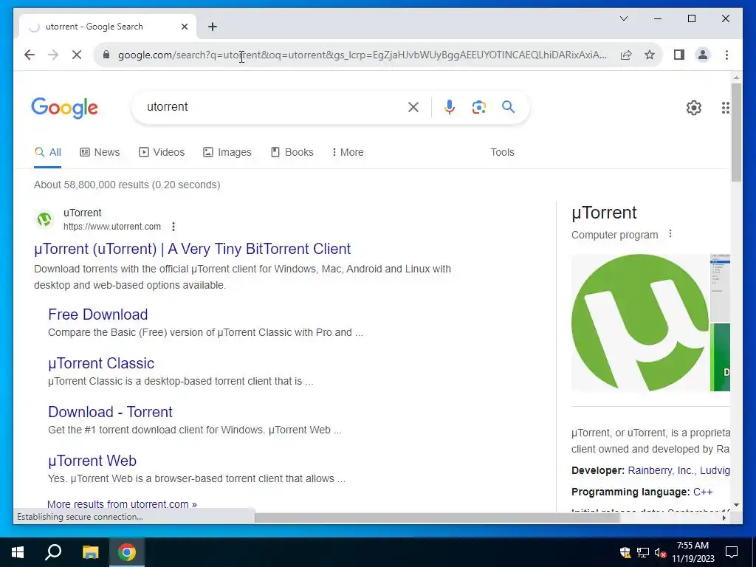Expand the More search filters

coord(348,152)
